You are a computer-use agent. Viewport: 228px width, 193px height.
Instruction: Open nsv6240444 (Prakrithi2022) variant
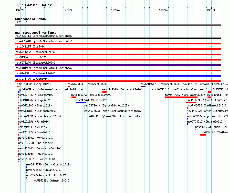click(x=46, y=175)
